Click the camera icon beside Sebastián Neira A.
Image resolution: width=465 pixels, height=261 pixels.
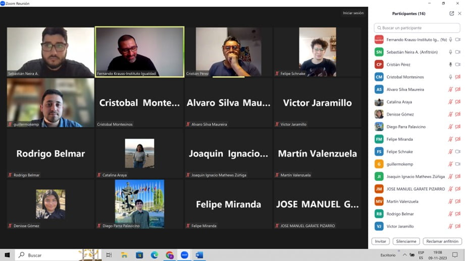tap(458, 52)
